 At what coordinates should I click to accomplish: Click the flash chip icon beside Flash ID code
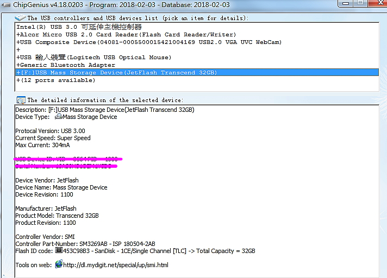click(x=59, y=250)
